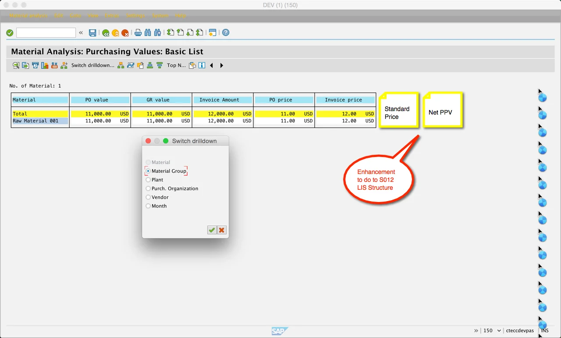561x338 pixels.
Task: Open the View menu
Action: click(x=93, y=15)
